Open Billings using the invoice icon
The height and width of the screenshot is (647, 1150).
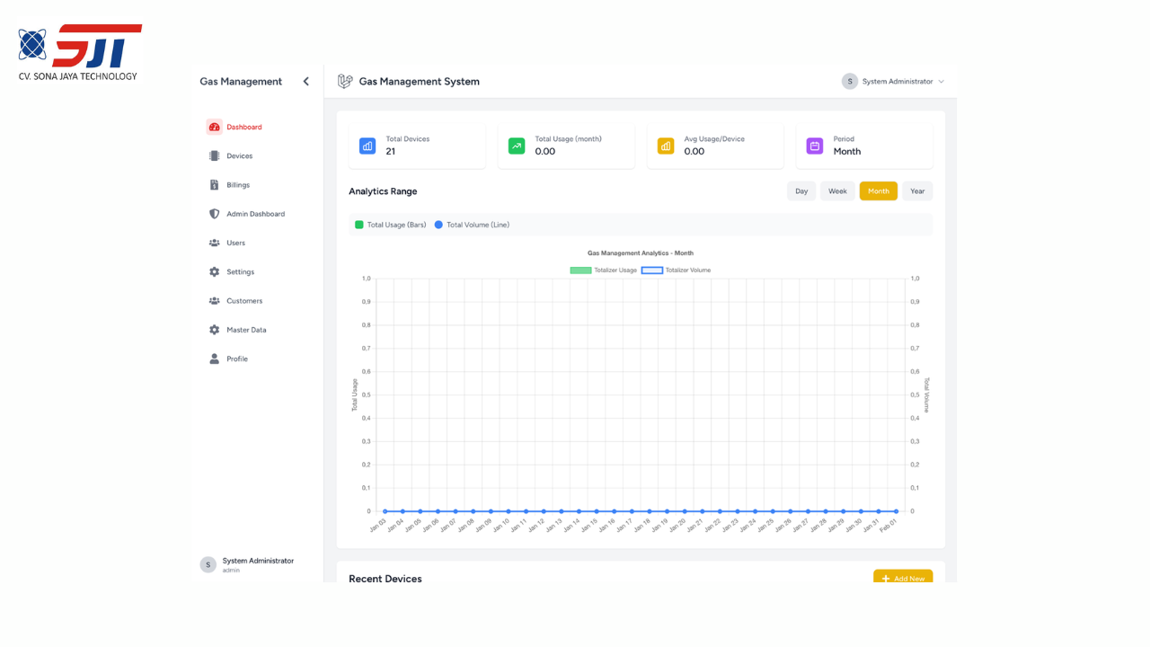tap(214, 185)
